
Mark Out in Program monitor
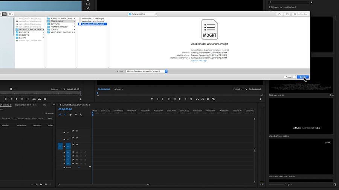163,99
